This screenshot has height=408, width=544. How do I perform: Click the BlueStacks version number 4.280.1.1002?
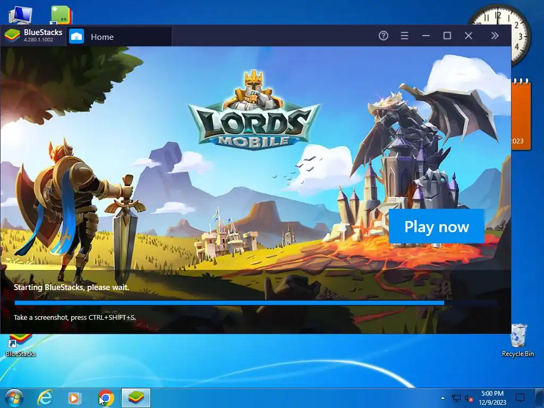[x=38, y=40]
